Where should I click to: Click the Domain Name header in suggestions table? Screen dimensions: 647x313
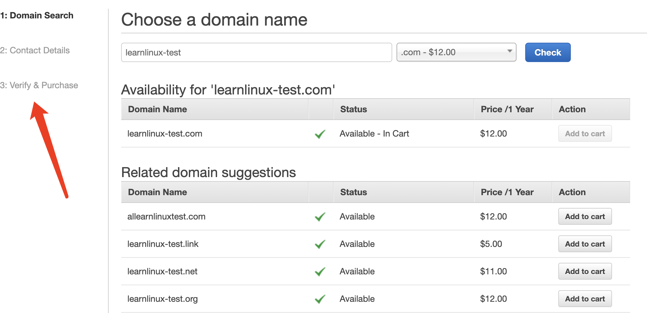157,192
